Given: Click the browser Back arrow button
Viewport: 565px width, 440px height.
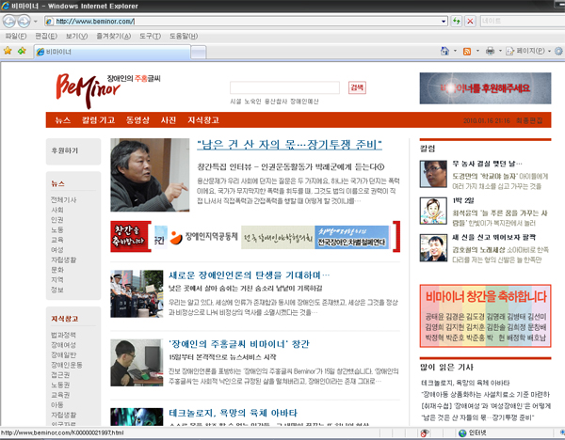Looking at the screenshot, I should point(9,22).
